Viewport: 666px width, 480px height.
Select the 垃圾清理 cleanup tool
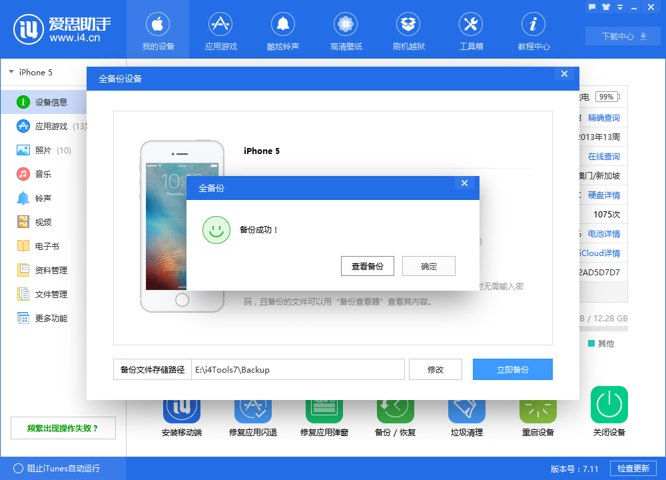466,412
